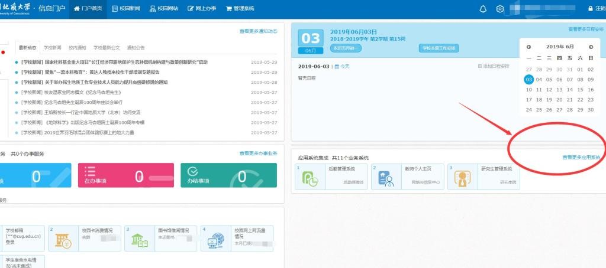
Task: Go to previous month in calendar
Action: point(528,47)
